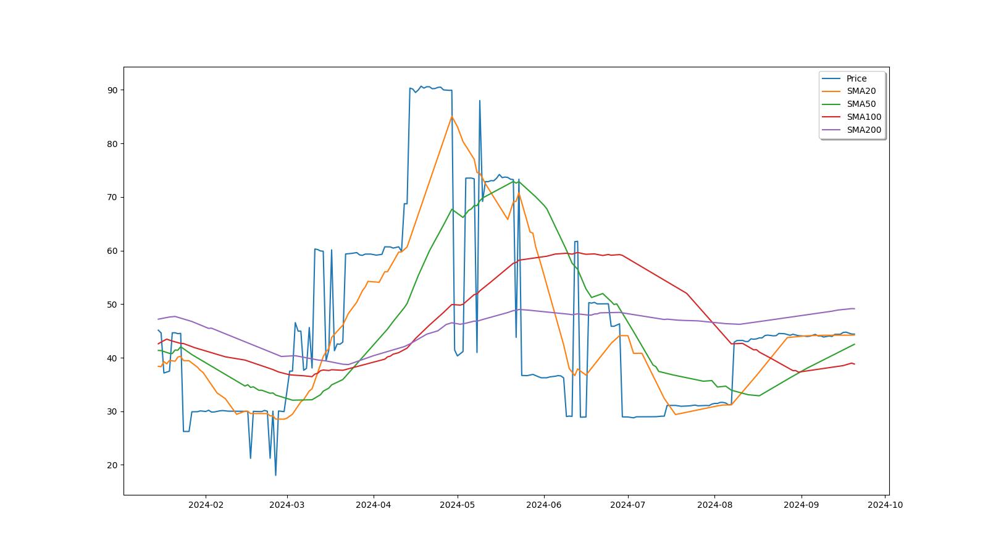The height and width of the screenshot is (556, 988).
Task: Click the blue Price legend line
Action: pos(832,78)
